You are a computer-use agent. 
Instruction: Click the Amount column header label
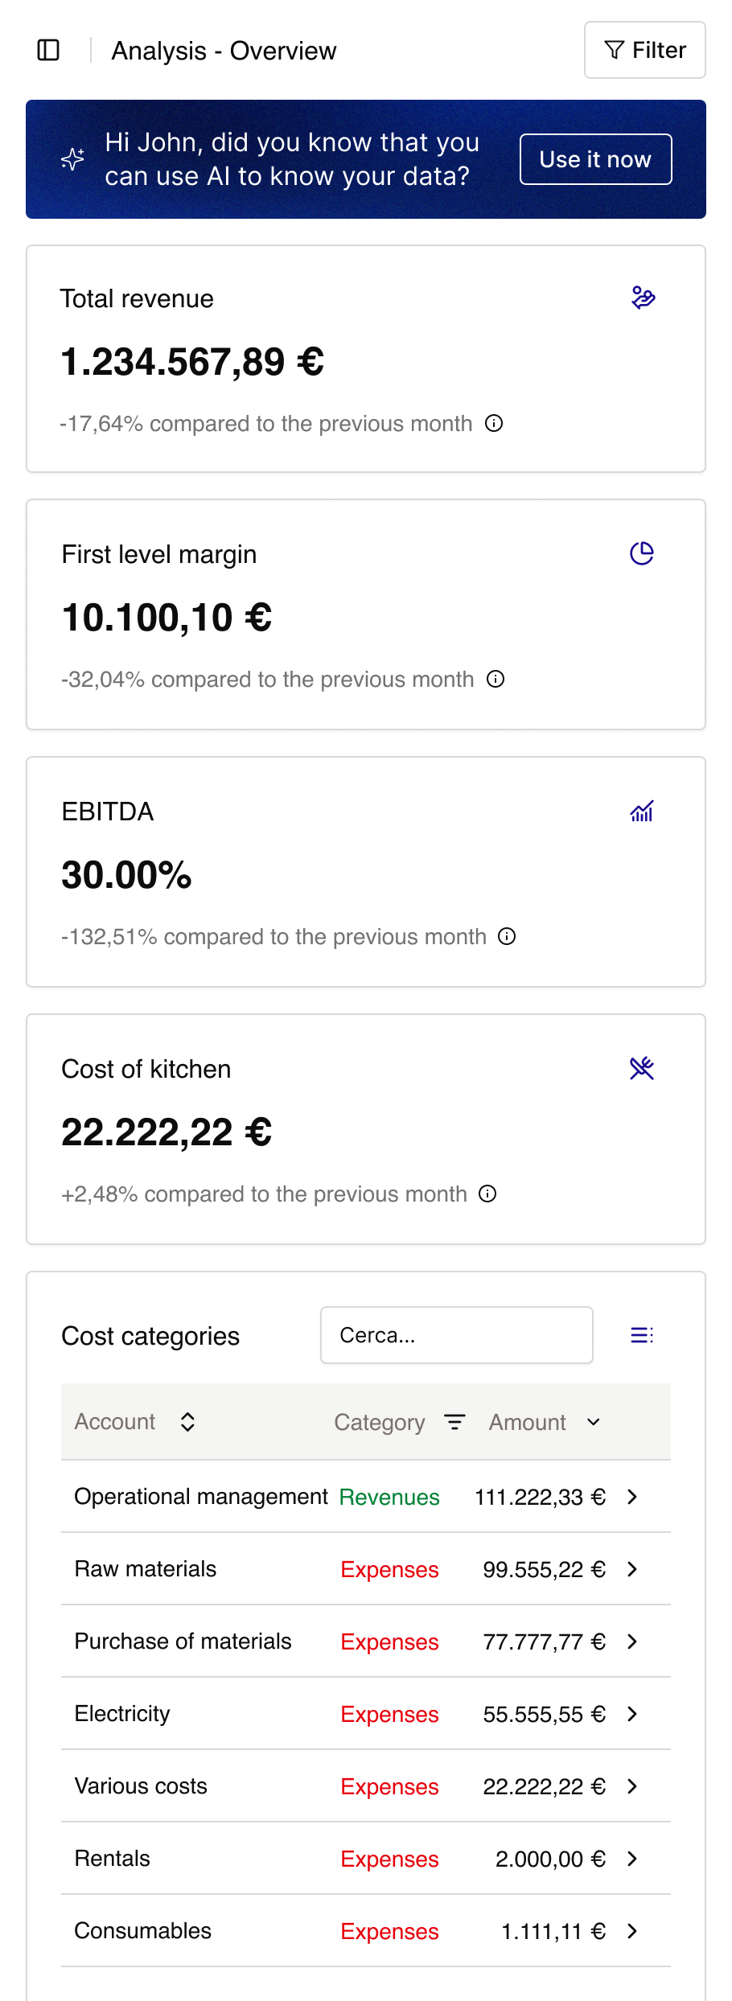click(528, 1422)
